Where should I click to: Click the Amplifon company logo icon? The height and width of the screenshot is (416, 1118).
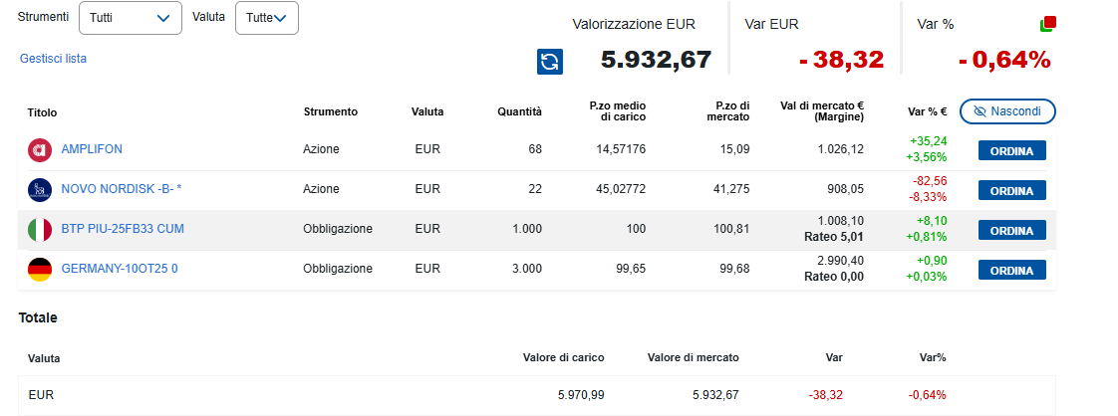pyautogui.click(x=40, y=150)
